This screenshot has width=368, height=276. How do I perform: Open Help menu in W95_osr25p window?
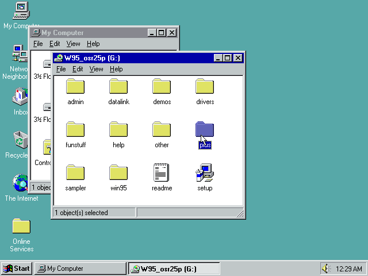click(116, 69)
